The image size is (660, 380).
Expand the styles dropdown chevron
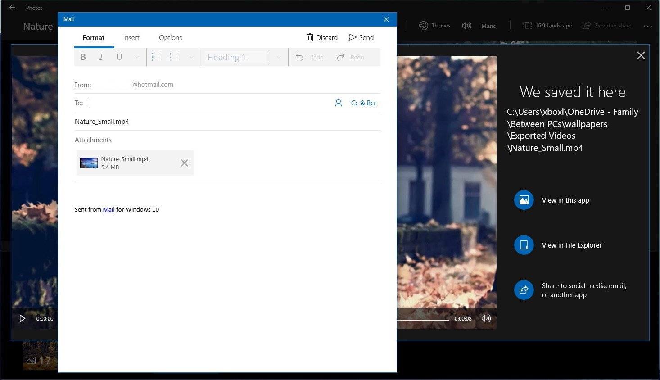tap(279, 57)
